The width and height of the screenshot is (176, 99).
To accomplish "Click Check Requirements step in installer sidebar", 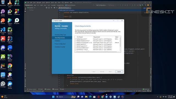I will 62,38.
